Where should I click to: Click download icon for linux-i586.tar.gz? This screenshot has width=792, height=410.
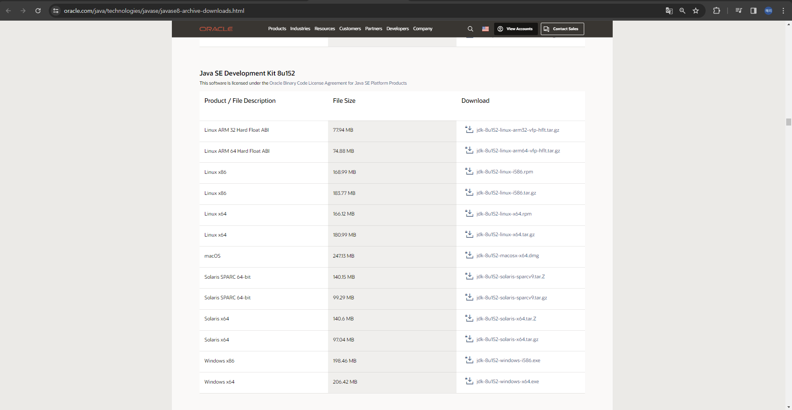point(469,192)
